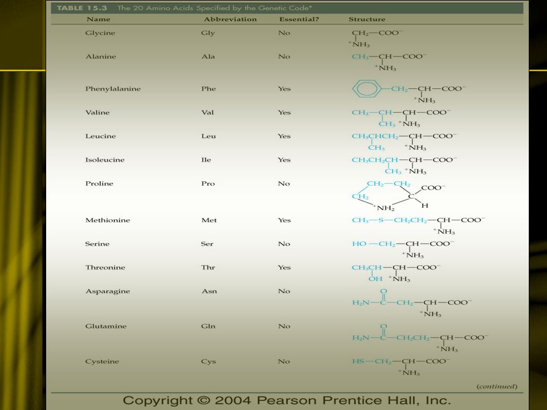547x410 pixels.
Task: Click the name 'Valine'
Action: pyautogui.click(x=97, y=112)
